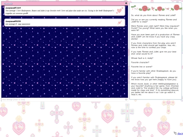Click the paragraph 'please let me know how you got here'
Image resolution: width=183 pixels, height=137 pixels.
[x=154, y=78]
